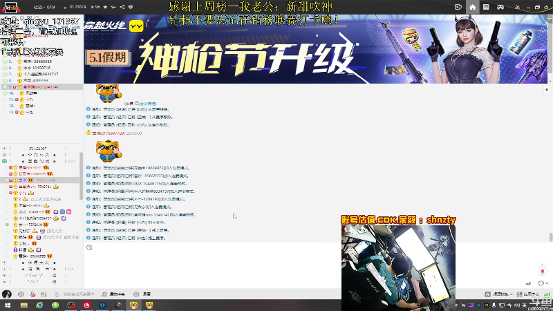Toggle the crossed-out mic icon in bottom bar
553x311 pixels.
57,294
